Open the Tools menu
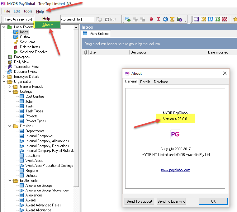This screenshot has height=212, width=237. (28, 11)
